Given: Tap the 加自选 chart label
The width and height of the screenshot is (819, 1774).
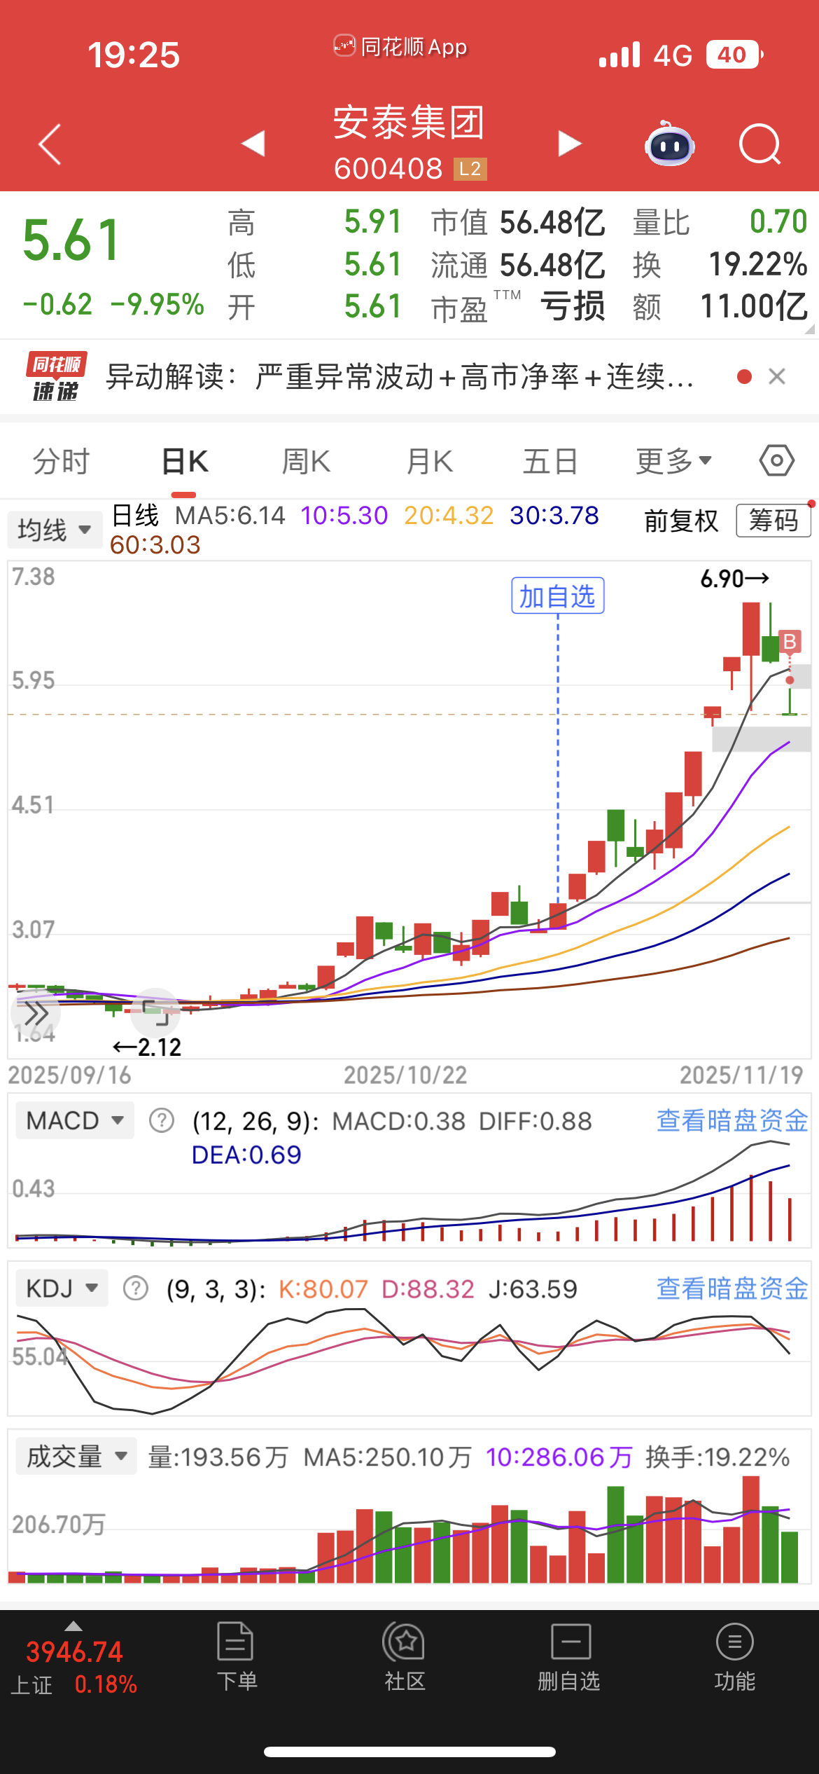Looking at the screenshot, I should (x=557, y=596).
